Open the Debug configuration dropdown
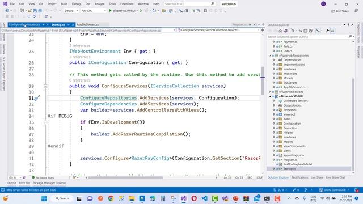 (x=71, y=11)
